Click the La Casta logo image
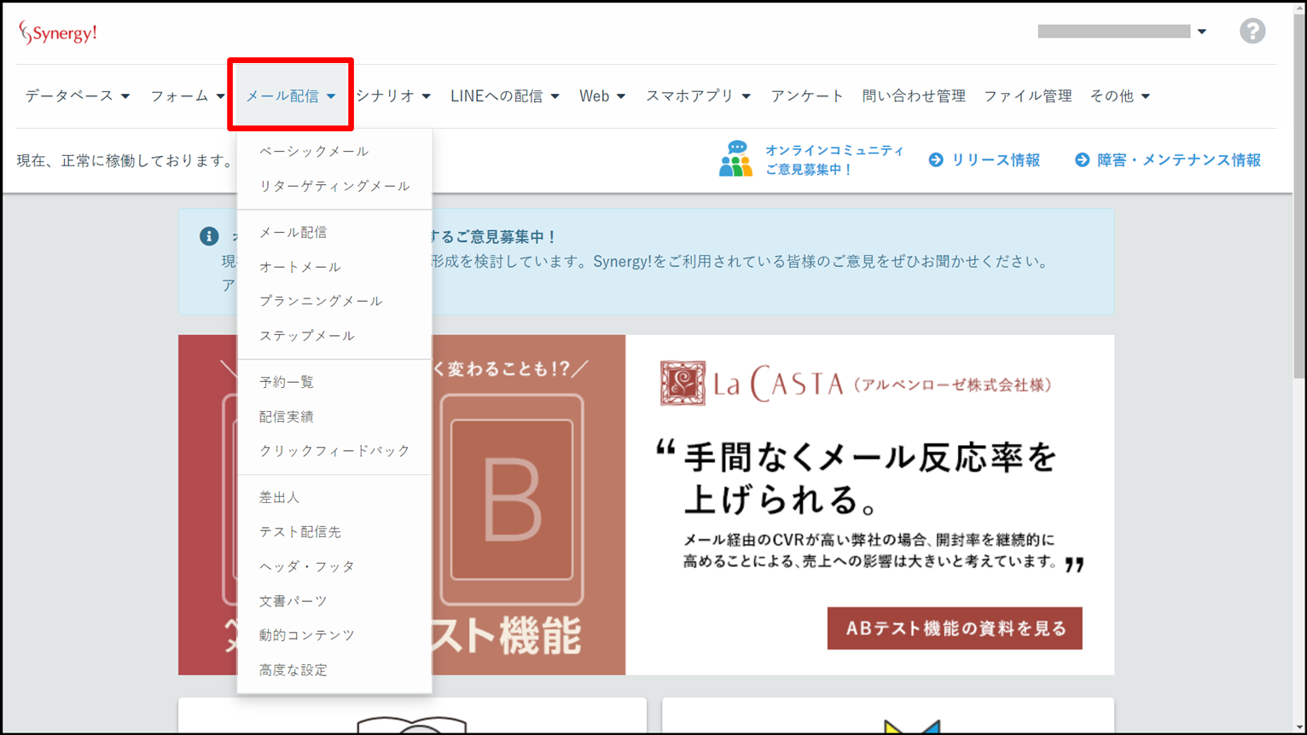Image resolution: width=1307 pixels, height=735 pixels. 857,384
